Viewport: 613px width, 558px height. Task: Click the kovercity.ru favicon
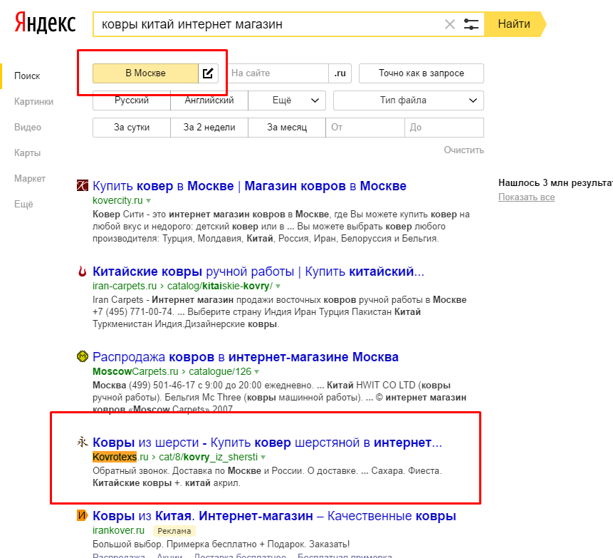tap(83, 185)
